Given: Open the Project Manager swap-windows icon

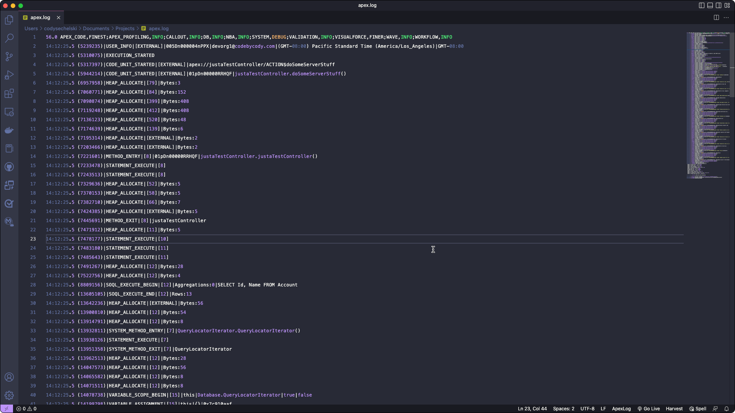Looking at the screenshot, I should coord(9,185).
